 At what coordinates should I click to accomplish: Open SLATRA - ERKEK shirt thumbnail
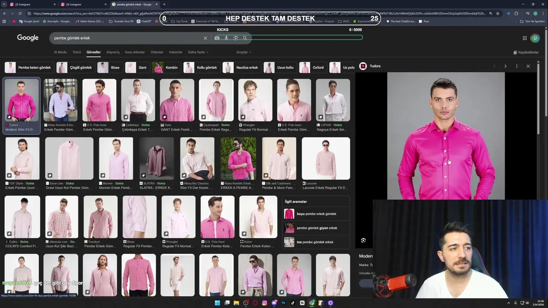click(x=156, y=158)
